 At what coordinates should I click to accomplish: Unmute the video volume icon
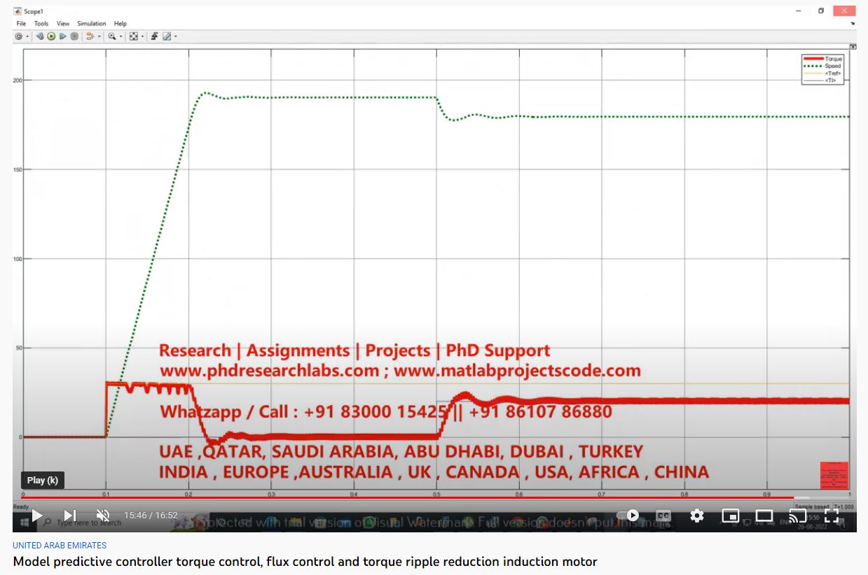(x=103, y=516)
